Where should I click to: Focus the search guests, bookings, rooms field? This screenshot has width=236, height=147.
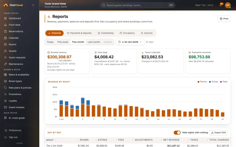coord(137,5)
